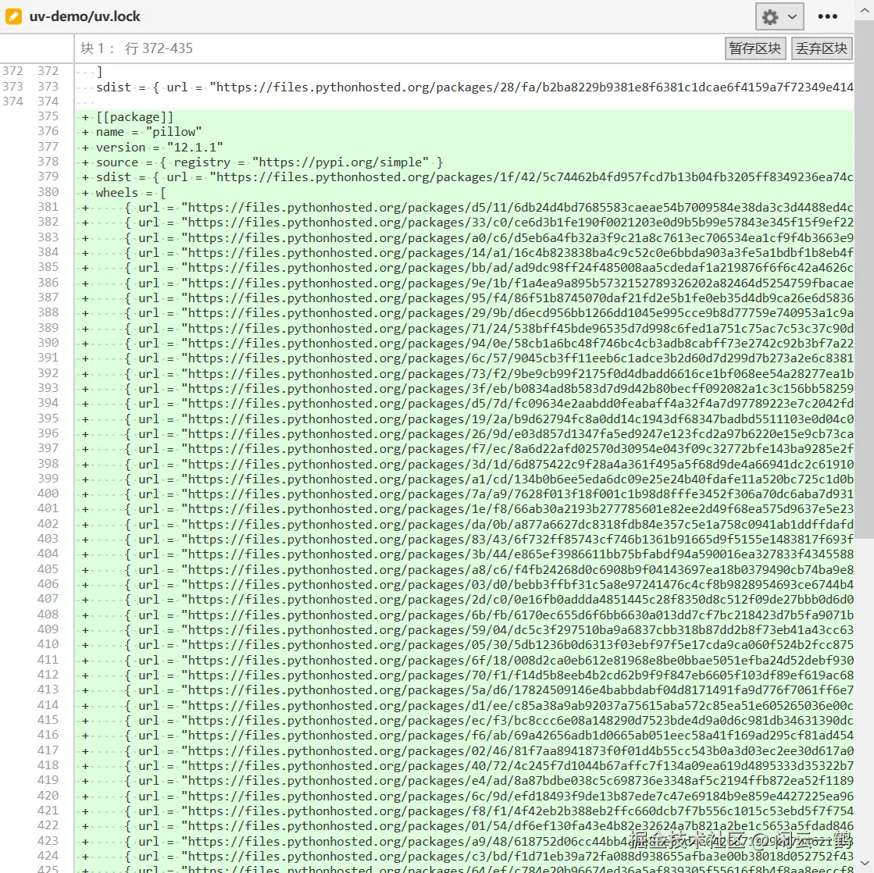Screen dimensions: 874x873
Task: Click the url line containing packages/6b/fb/6170ec655
Action: coord(464,615)
